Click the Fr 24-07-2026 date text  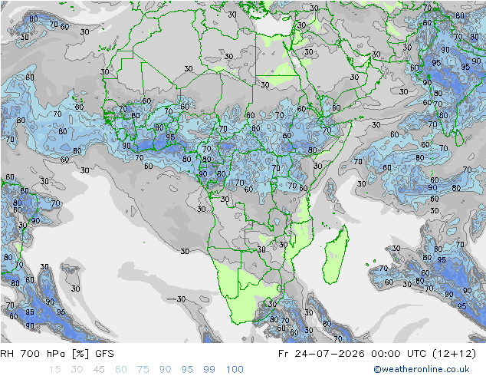321,353
